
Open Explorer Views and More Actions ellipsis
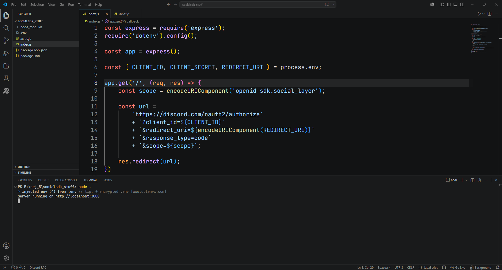click(73, 14)
